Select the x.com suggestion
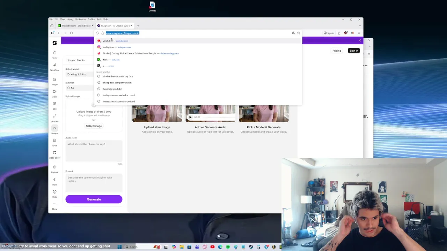Image resolution: width=447 pixels, height=251 pixels. tap(198, 66)
